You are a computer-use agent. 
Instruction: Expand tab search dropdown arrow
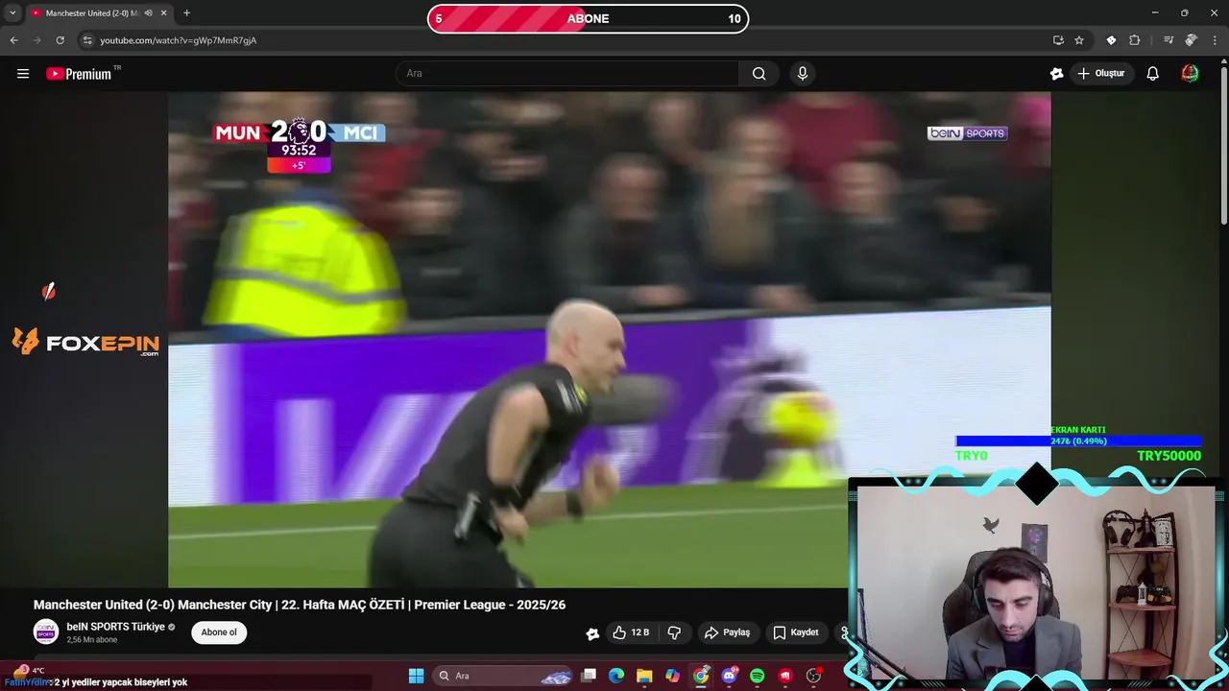coord(12,12)
